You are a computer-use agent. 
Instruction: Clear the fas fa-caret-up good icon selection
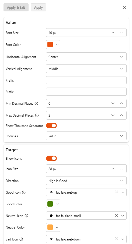[x=117, y=192]
